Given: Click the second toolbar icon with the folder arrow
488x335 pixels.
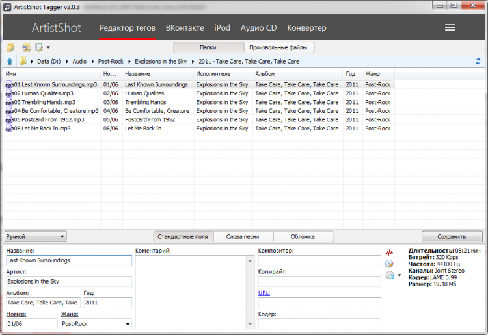Looking at the screenshot, I should pos(26,47).
